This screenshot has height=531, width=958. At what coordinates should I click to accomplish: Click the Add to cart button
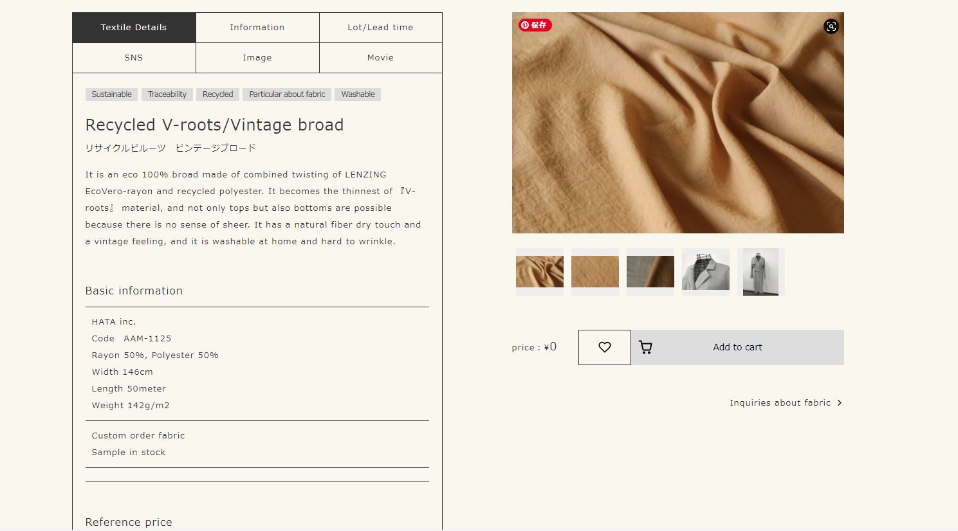point(737,347)
